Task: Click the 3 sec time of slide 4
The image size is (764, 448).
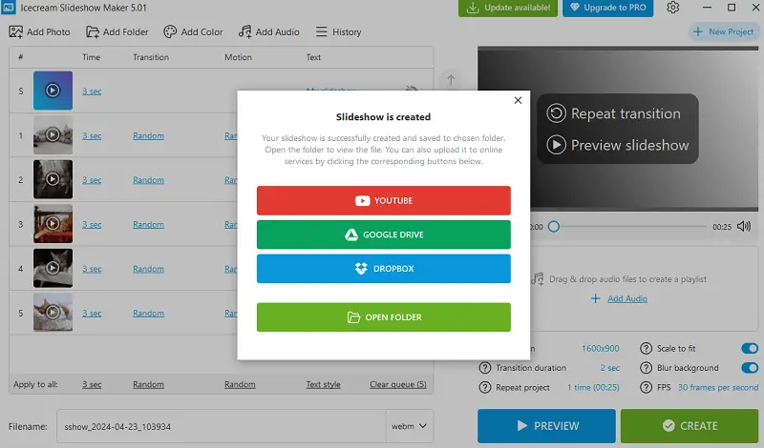Action: coord(92,269)
